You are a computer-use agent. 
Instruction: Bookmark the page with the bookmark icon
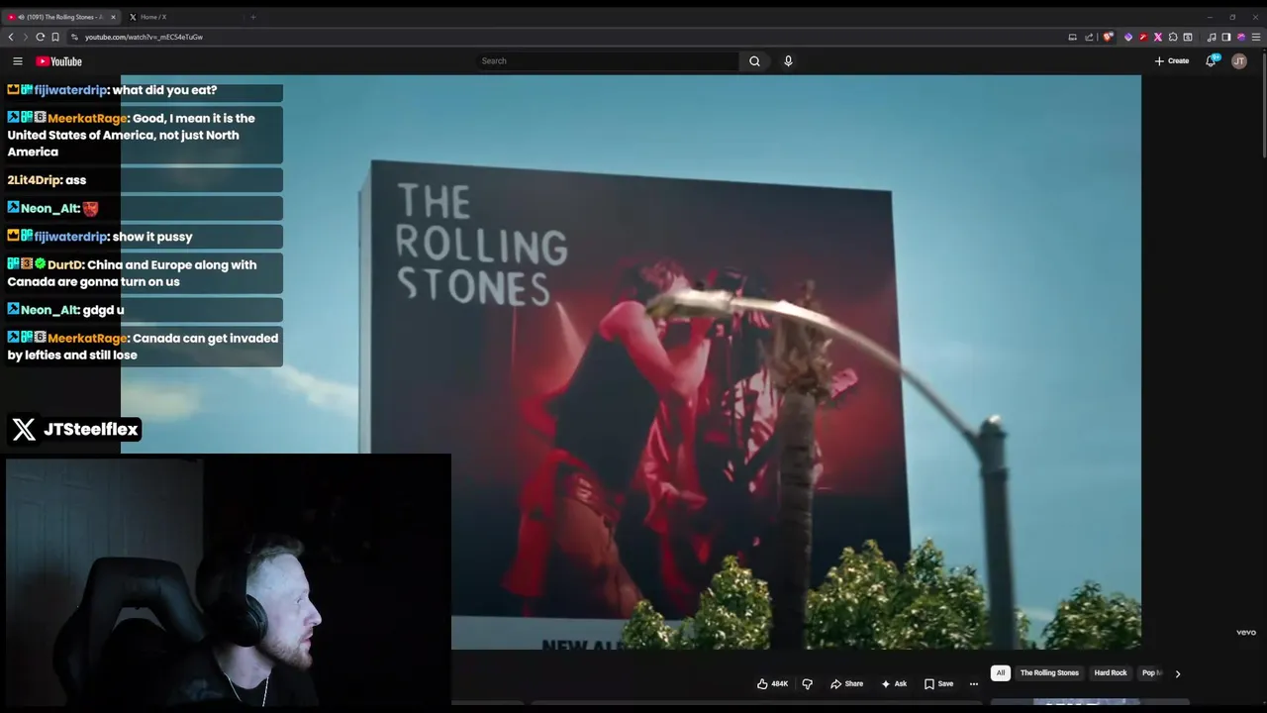coord(55,37)
